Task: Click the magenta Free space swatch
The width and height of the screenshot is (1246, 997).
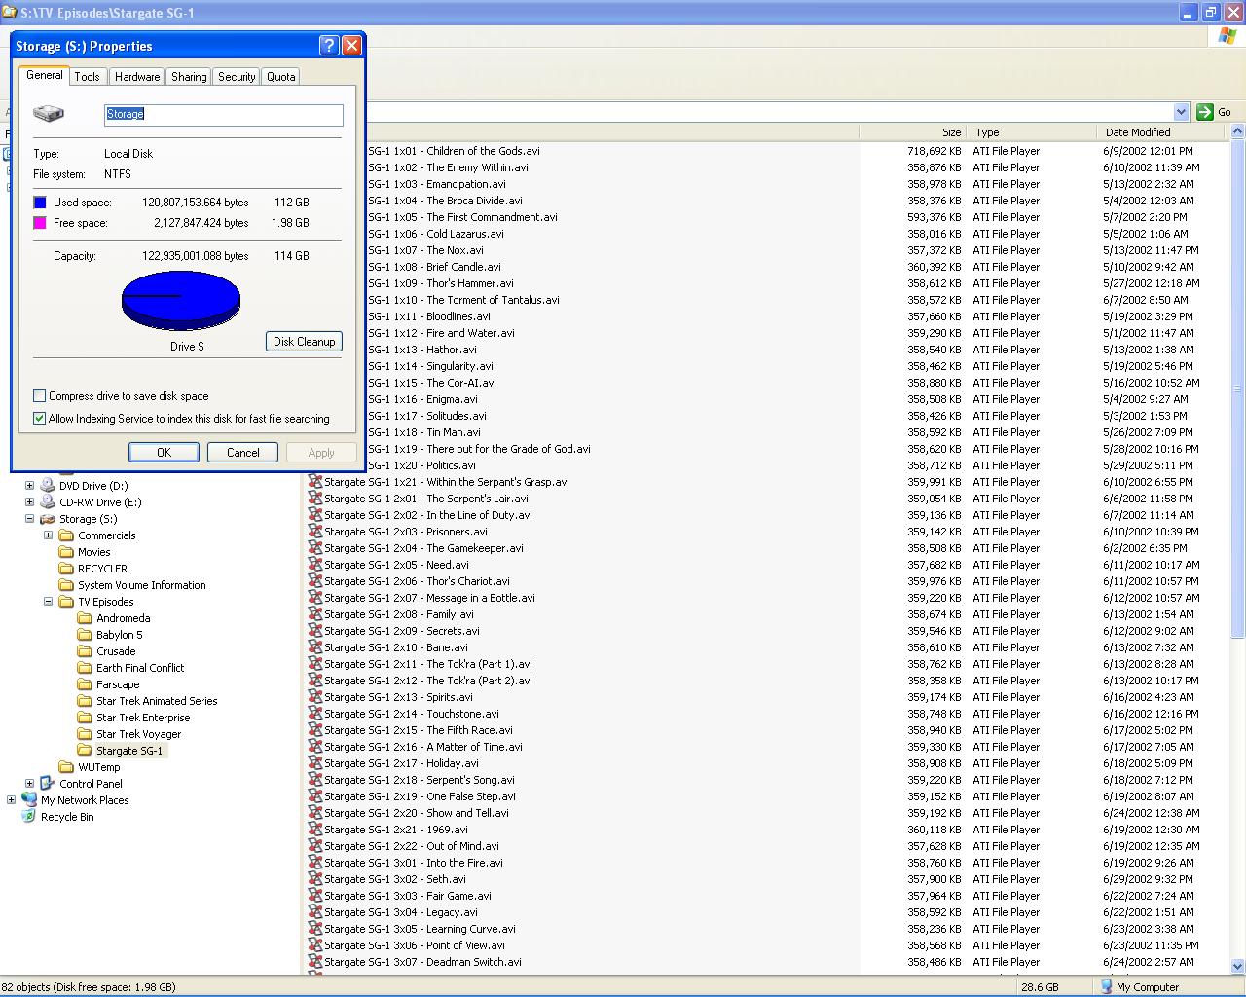Action: (40, 223)
